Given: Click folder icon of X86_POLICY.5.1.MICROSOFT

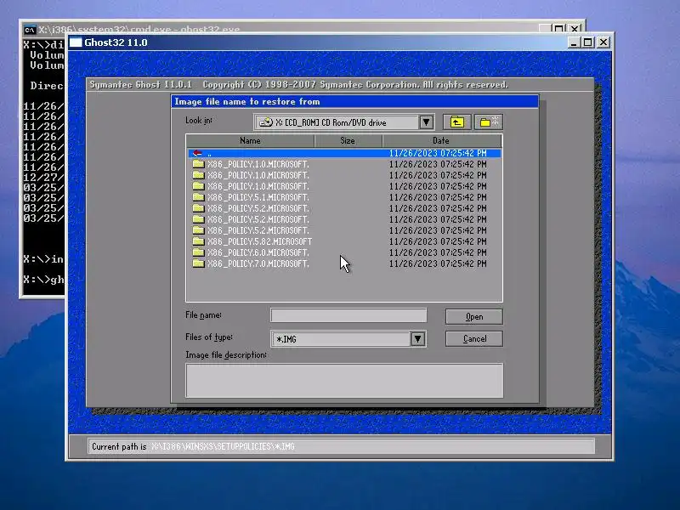Looking at the screenshot, I should click(199, 197).
